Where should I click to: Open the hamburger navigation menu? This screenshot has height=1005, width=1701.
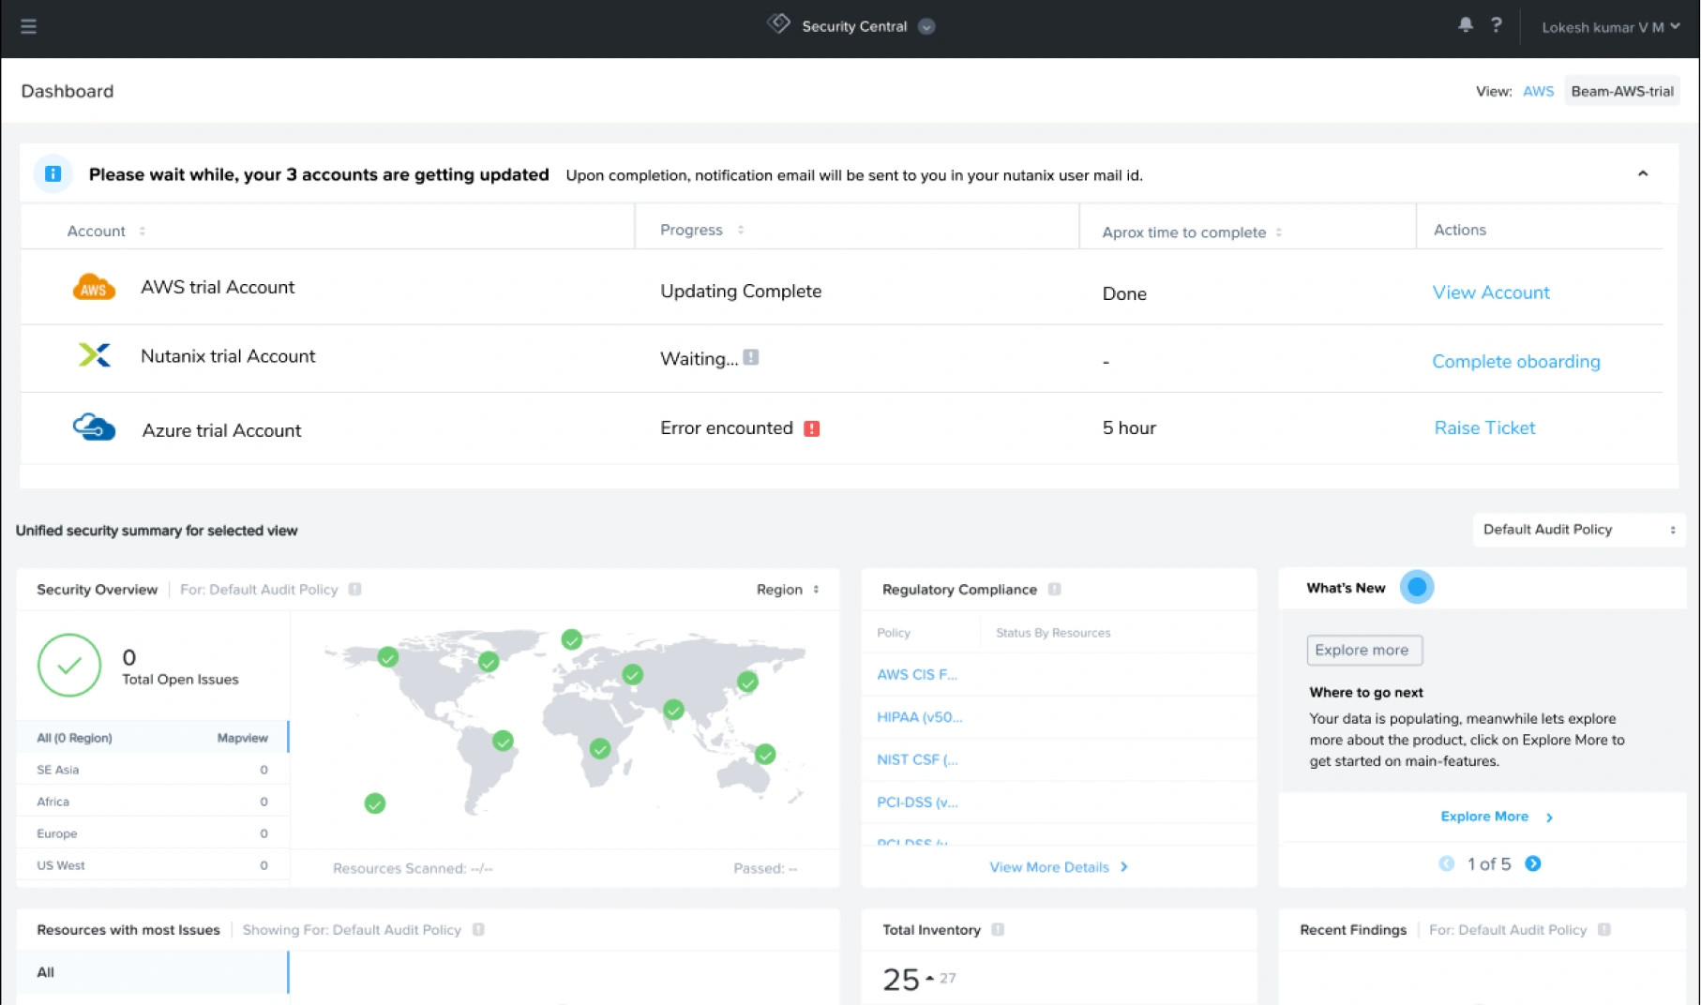(28, 26)
